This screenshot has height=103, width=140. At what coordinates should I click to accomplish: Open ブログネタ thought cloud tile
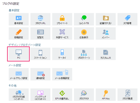pos(84,95)
